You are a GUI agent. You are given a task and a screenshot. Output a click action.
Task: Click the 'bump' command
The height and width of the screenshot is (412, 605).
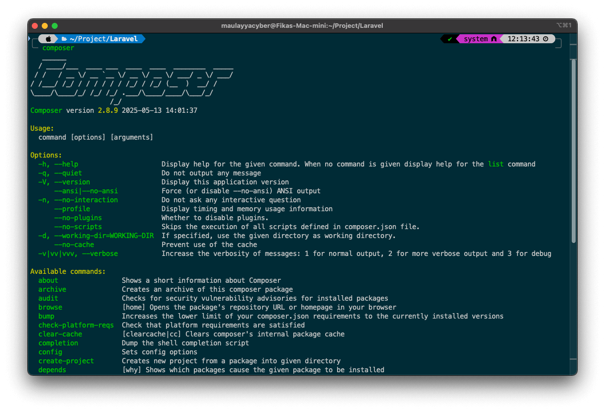coord(46,316)
